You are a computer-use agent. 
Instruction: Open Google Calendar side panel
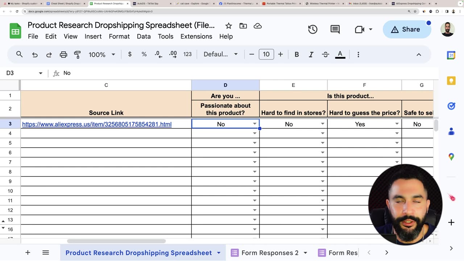(x=451, y=55)
